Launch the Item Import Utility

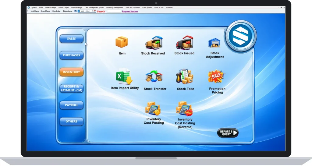pos(124,76)
